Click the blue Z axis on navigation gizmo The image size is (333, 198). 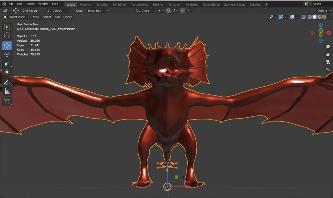321,25
